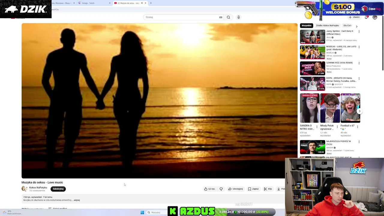Open the account avatar menu
This screenshot has height=216, width=384.
[375, 17]
